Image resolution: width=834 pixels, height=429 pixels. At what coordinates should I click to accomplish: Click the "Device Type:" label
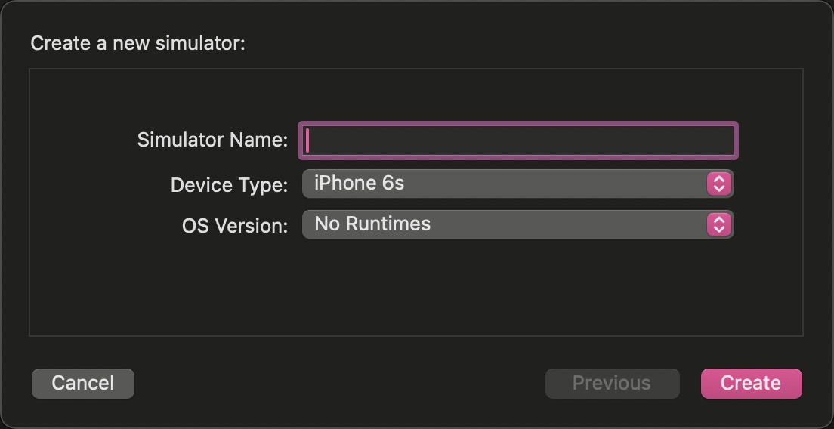(229, 185)
